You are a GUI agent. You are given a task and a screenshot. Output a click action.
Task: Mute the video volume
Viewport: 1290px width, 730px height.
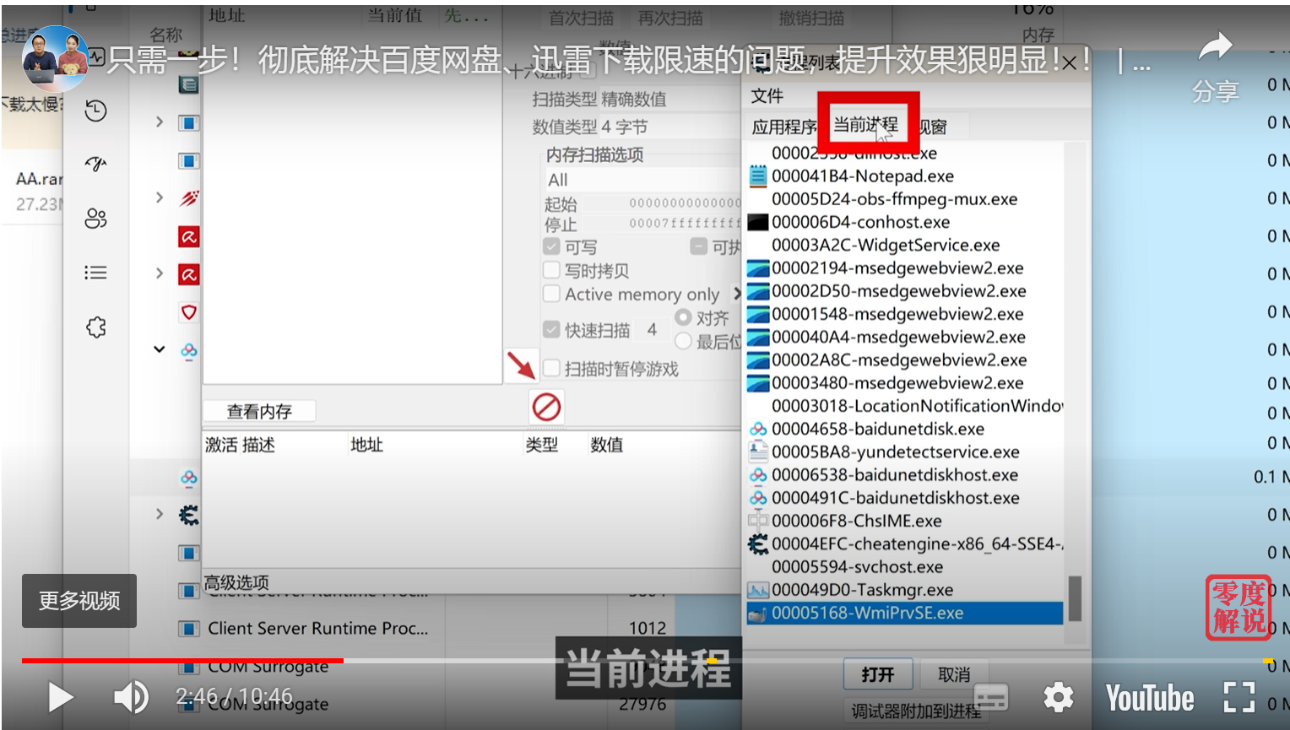pyautogui.click(x=131, y=698)
